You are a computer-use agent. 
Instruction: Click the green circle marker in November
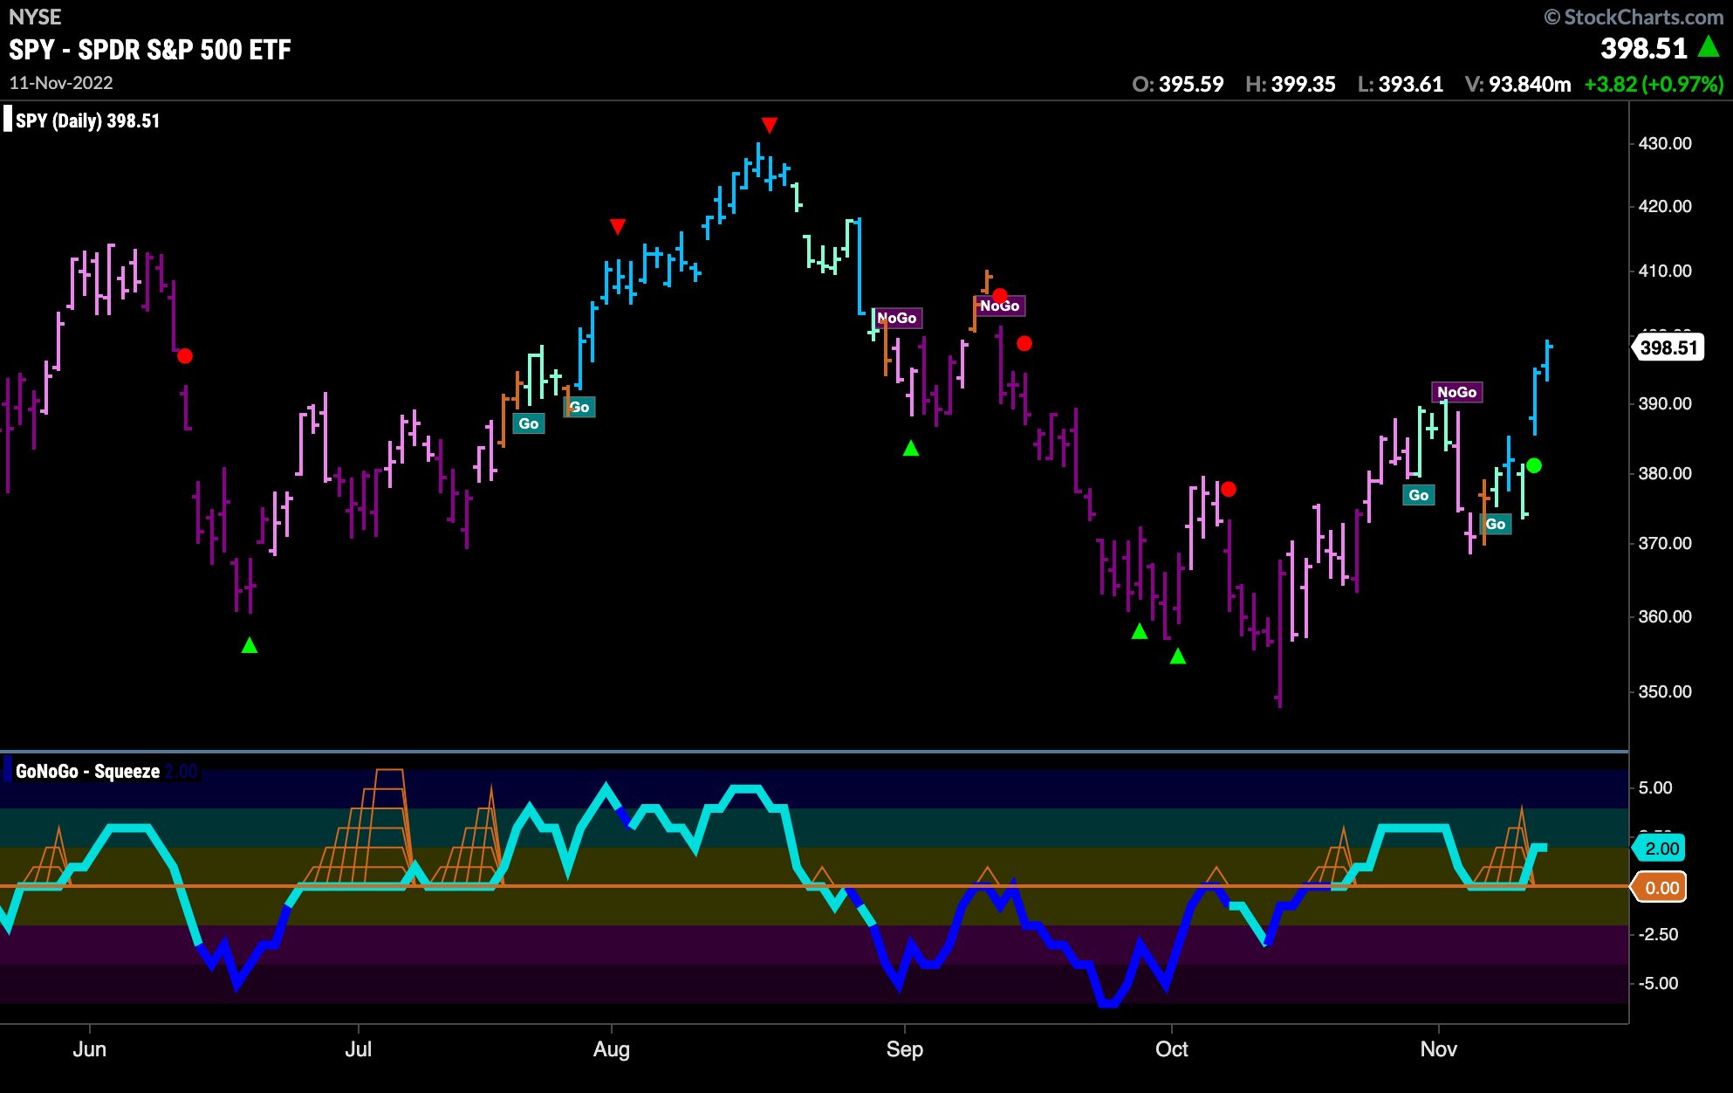(1534, 466)
